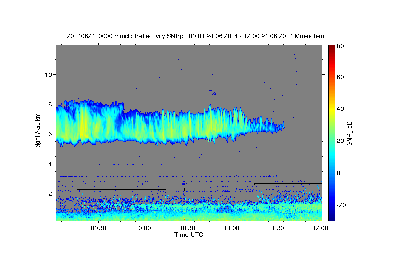Click the 09:30 time tick label
Viewport: 398px width, 265px height.
pos(99,228)
